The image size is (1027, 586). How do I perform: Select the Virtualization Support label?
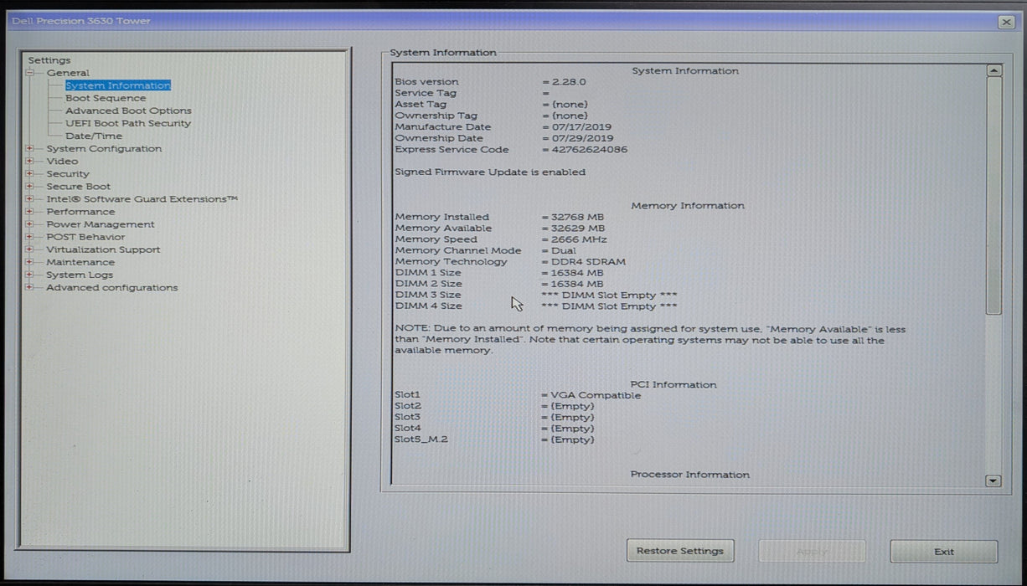(103, 249)
